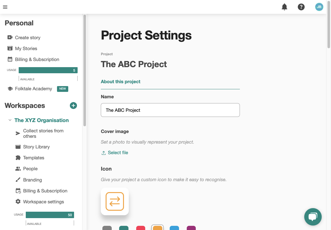Switch to About this project tab

point(120,82)
